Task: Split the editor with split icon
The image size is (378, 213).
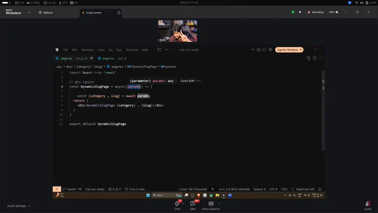Action: 315,58
